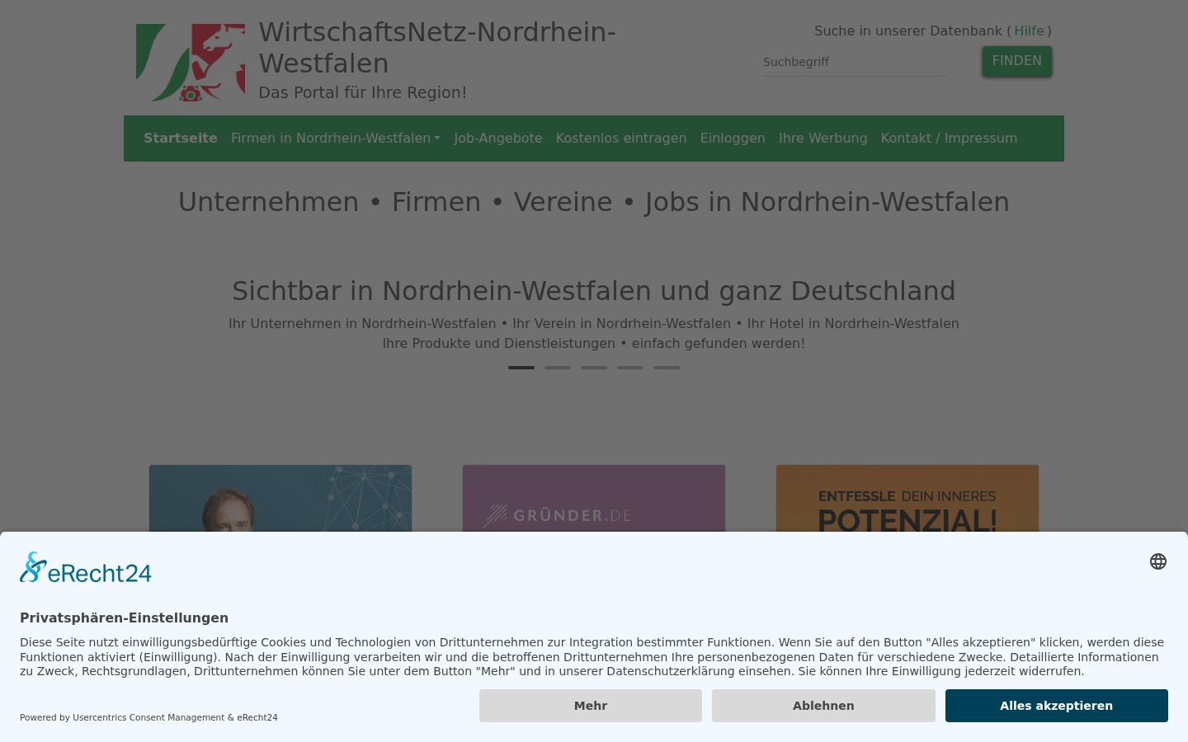The width and height of the screenshot is (1188, 742).
Task: Click the Sichtbar in Nordrhein-Westfalen und ganz Deutschland heading
Action: [x=594, y=291]
